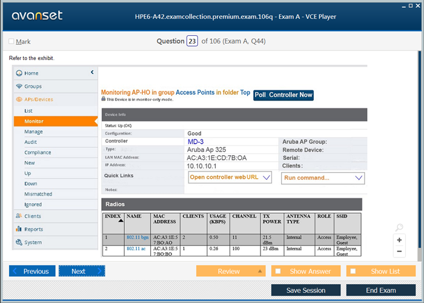Viewport: 424px width, 303px height.
Task: Click the USAGE (KBPS) column header
Action: coord(219,224)
